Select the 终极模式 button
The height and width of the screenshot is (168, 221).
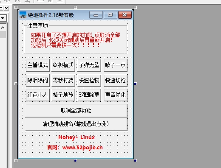[x=63, y=65]
